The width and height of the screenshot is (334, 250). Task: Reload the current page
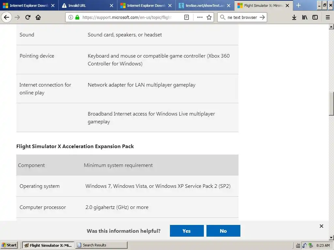pos(28,17)
